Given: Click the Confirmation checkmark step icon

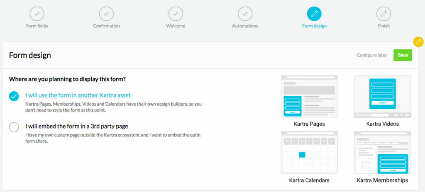Looking at the screenshot, I should point(106,14).
